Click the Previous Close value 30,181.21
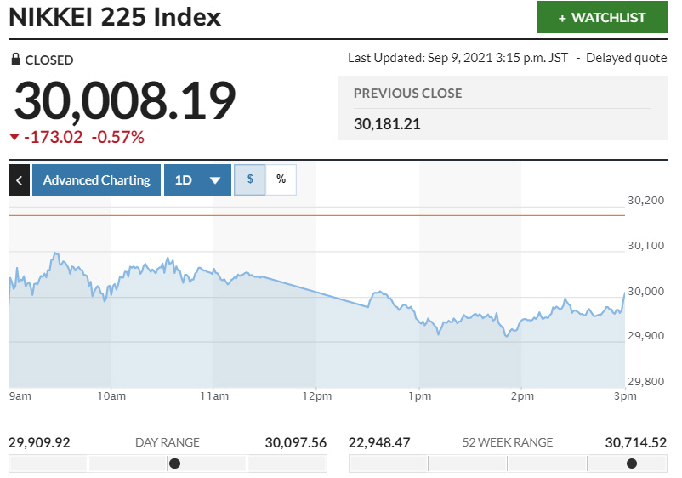Screen dimensions: 682x478 click(x=387, y=124)
